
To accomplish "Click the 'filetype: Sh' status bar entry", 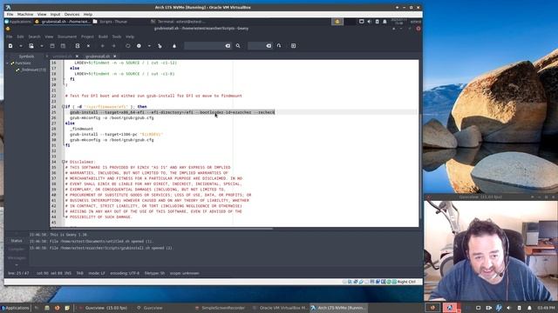I will pyautogui.click(x=154, y=273).
